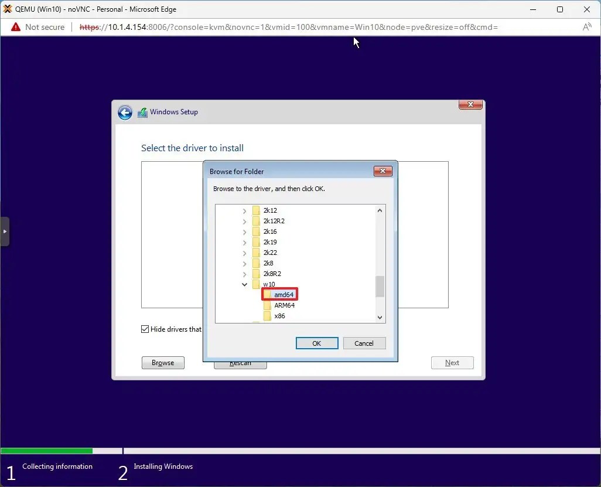
Task: Click the green installation progress bar
Action: click(x=47, y=451)
